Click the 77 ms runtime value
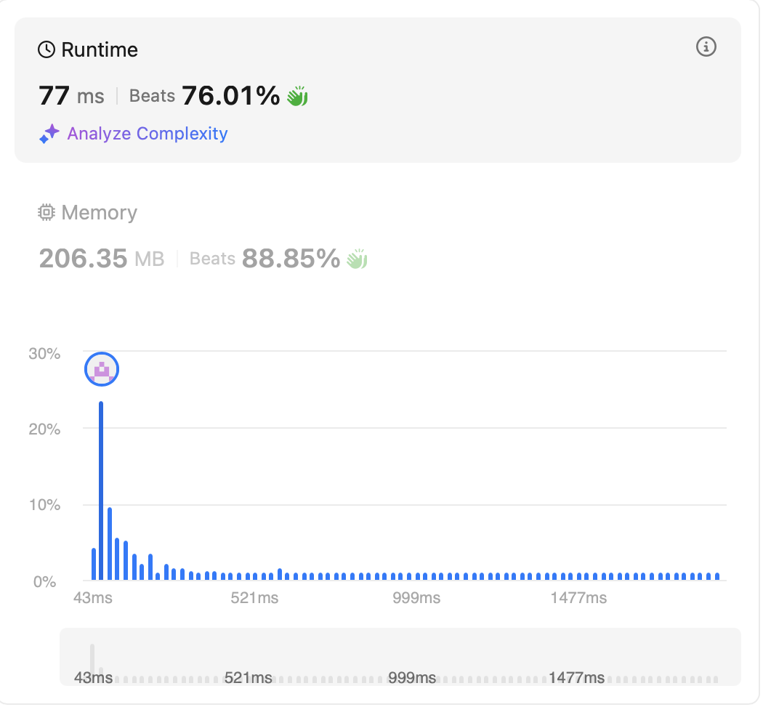763x715 pixels. point(70,96)
